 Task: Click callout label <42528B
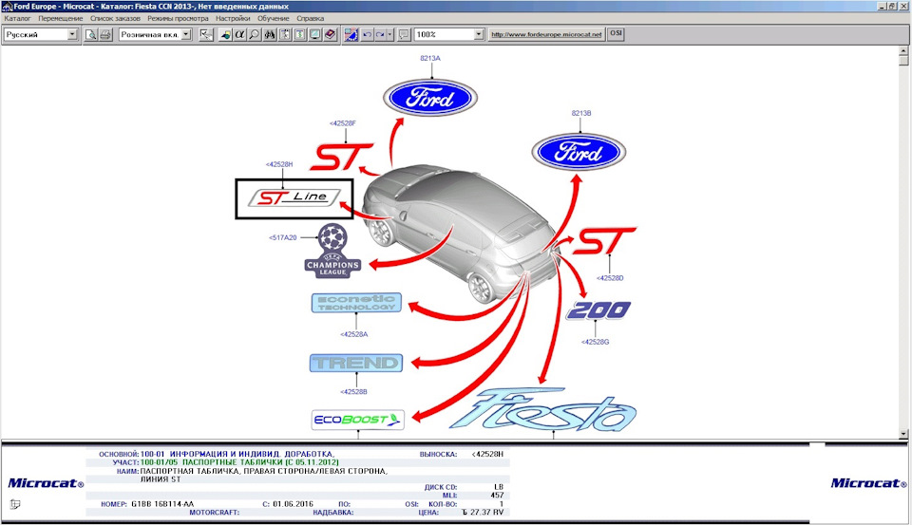(353, 392)
